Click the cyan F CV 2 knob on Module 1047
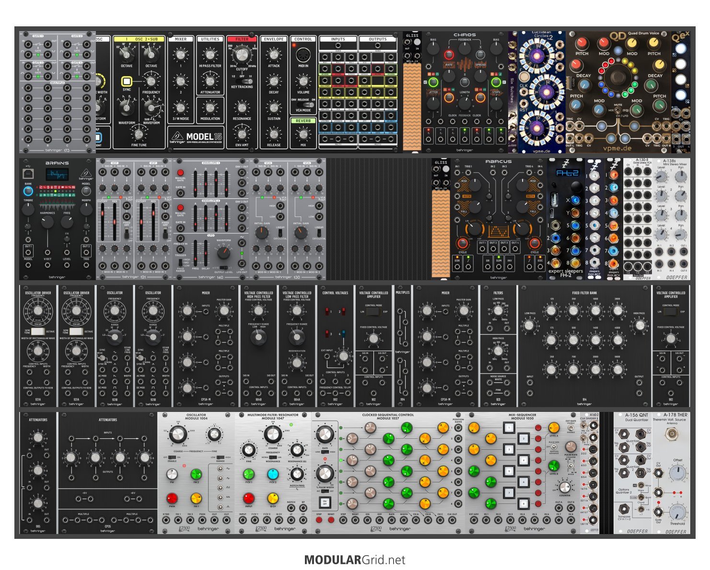710x570 pixels. (x=273, y=474)
